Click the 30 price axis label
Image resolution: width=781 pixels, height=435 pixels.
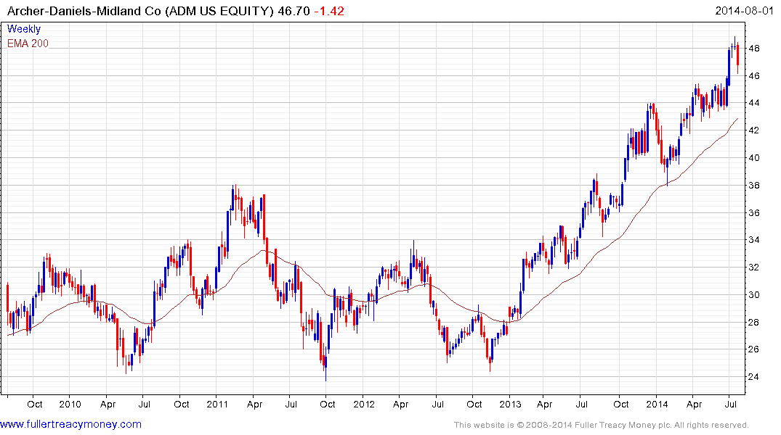pos(753,295)
